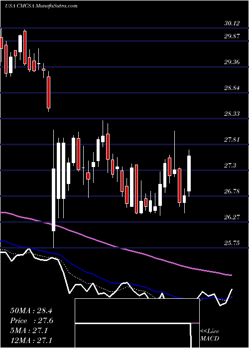Click the 27.81 price axis label
This screenshot has width=249, height=348.
coord(232,140)
